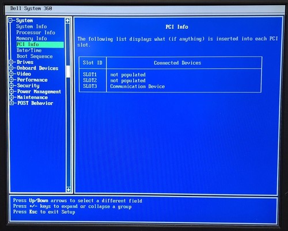Select the Maintenance label in tree

point(32,97)
